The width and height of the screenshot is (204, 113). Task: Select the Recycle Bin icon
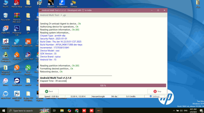[x=6, y=17]
